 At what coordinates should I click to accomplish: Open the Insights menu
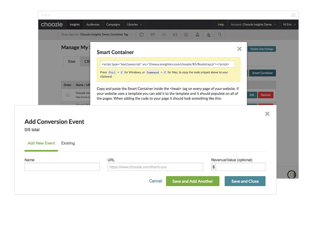pyautogui.click(x=75, y=24)
